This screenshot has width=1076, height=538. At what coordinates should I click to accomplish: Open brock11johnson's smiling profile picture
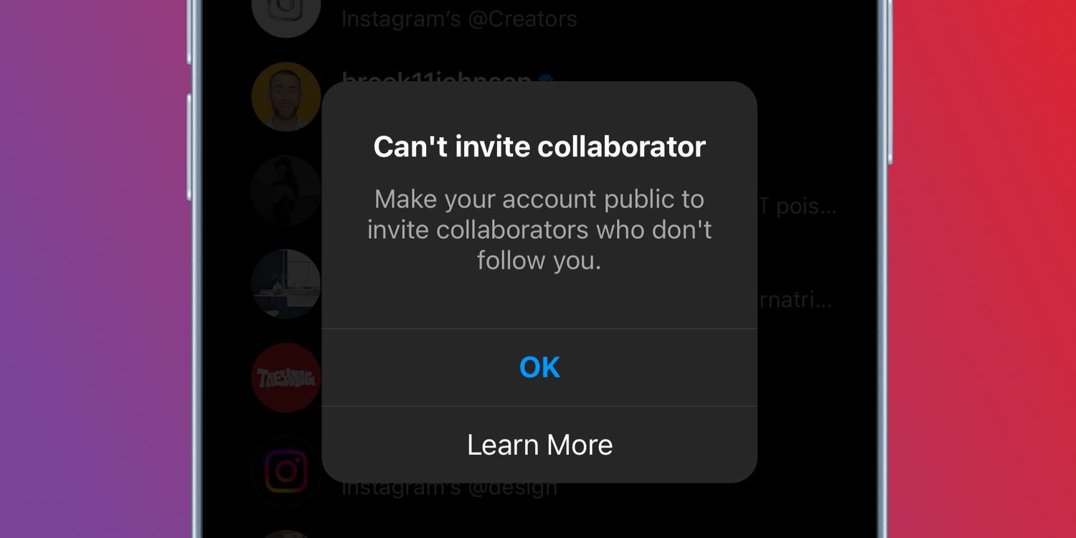click(286, 97)
